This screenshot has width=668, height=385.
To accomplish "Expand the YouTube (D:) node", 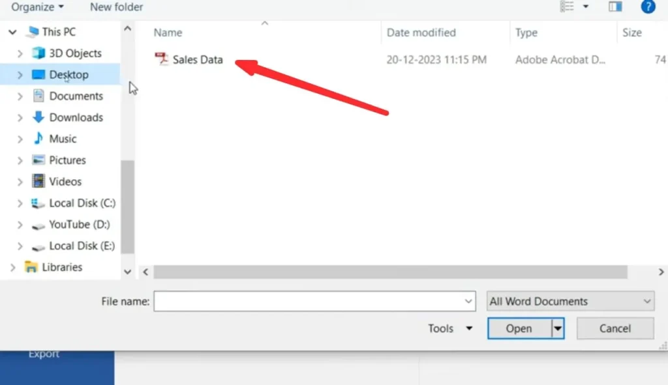I will pyautogui.click(x=20, y=225).
